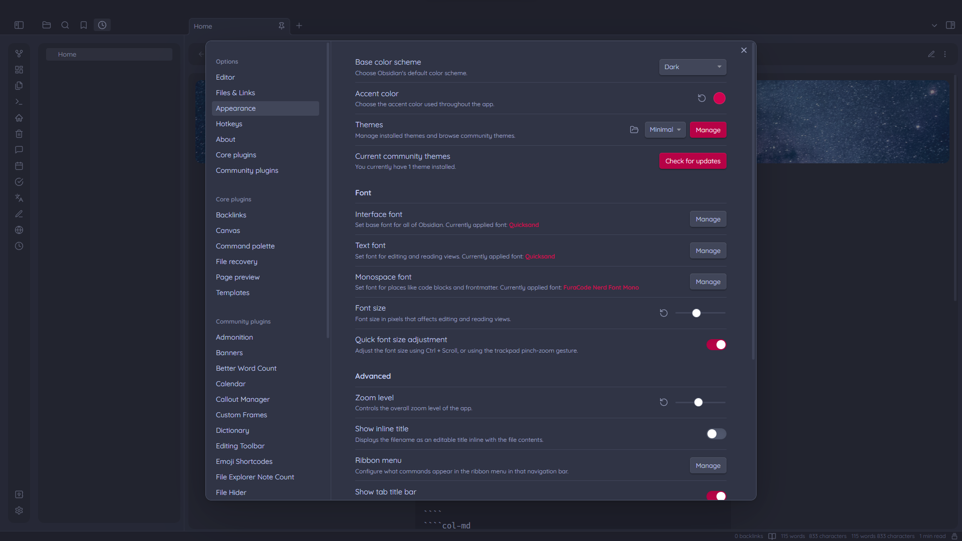Click the trash can ribbon icon
This screenshot has height=541, width=962.
click(19, 134)
